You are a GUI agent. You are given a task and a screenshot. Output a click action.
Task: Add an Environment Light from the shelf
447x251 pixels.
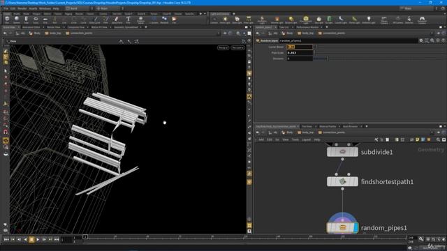pyautogui.click(x=306, y=20)
